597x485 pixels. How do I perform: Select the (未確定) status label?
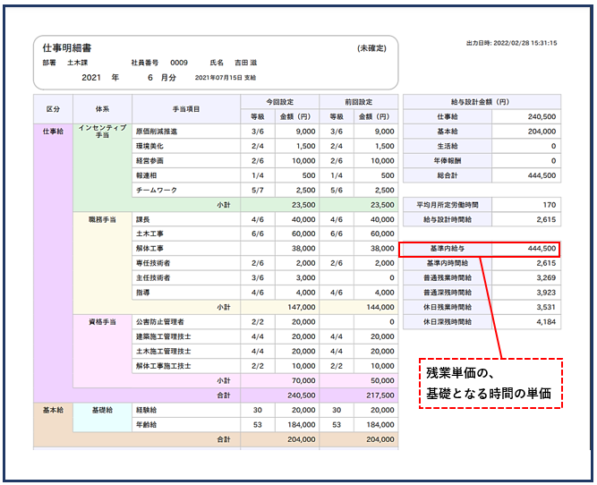[371, 47]
